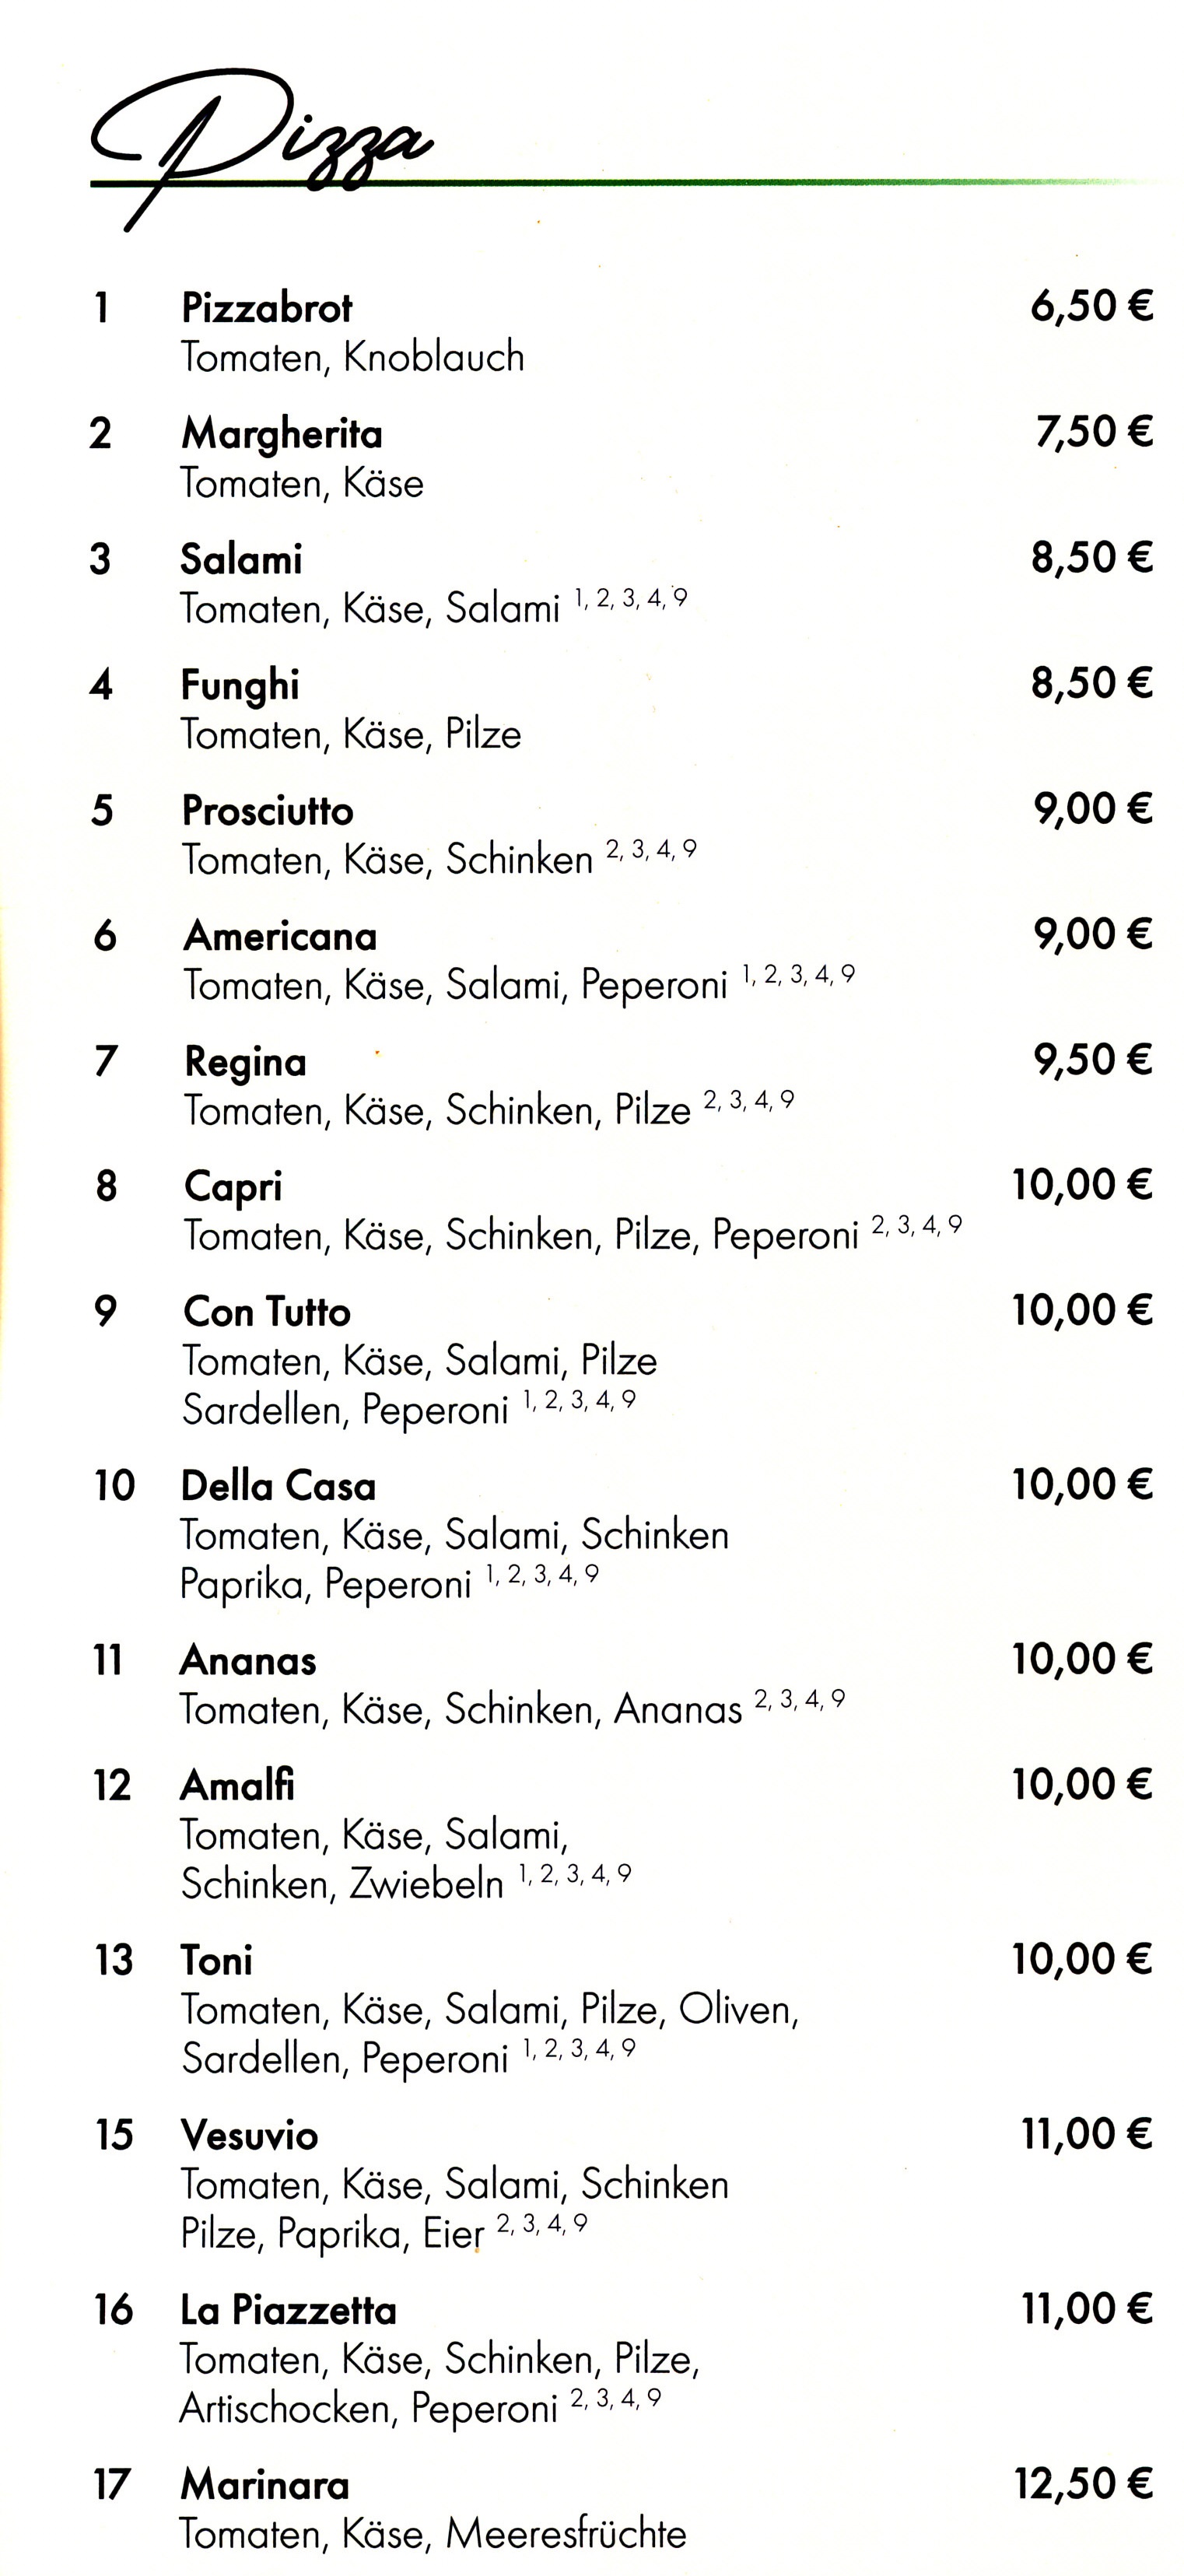This screenshot has height=2576, width=1184.
Task: Click the Meeresfrüchte ingredient text
Action: [566, 2534]
